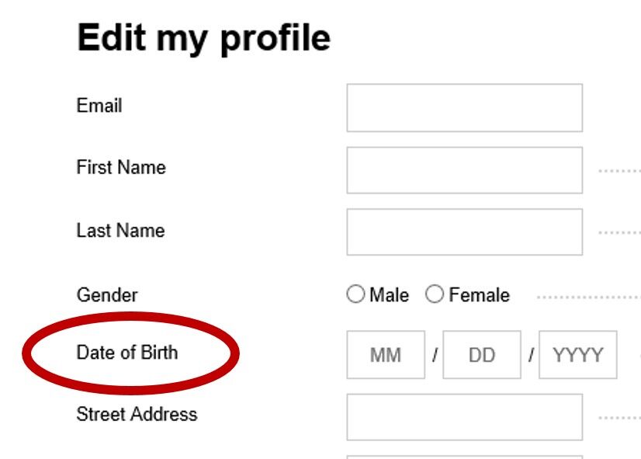Click the slash between DD and YYYY
641x459 pixels.
[x=531, y=355]
